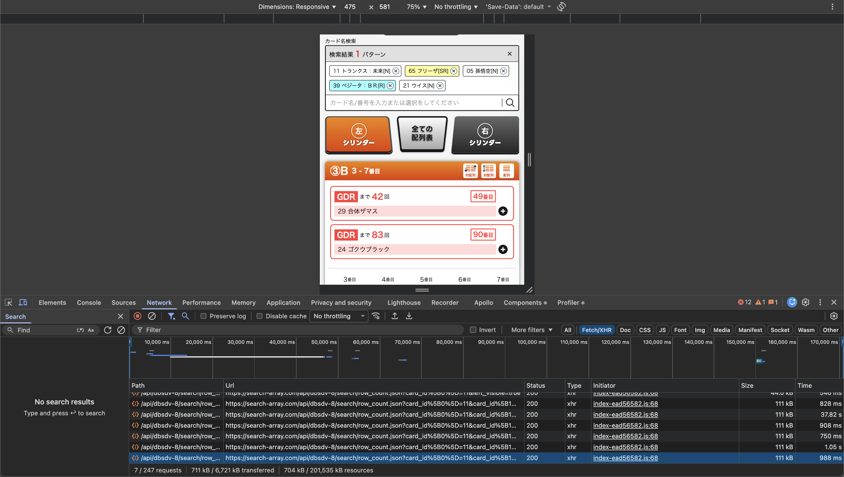Screen dimensions: 844x477
Task: Click the 配列 icon on the ③B header
Action: tap(506, 170)
